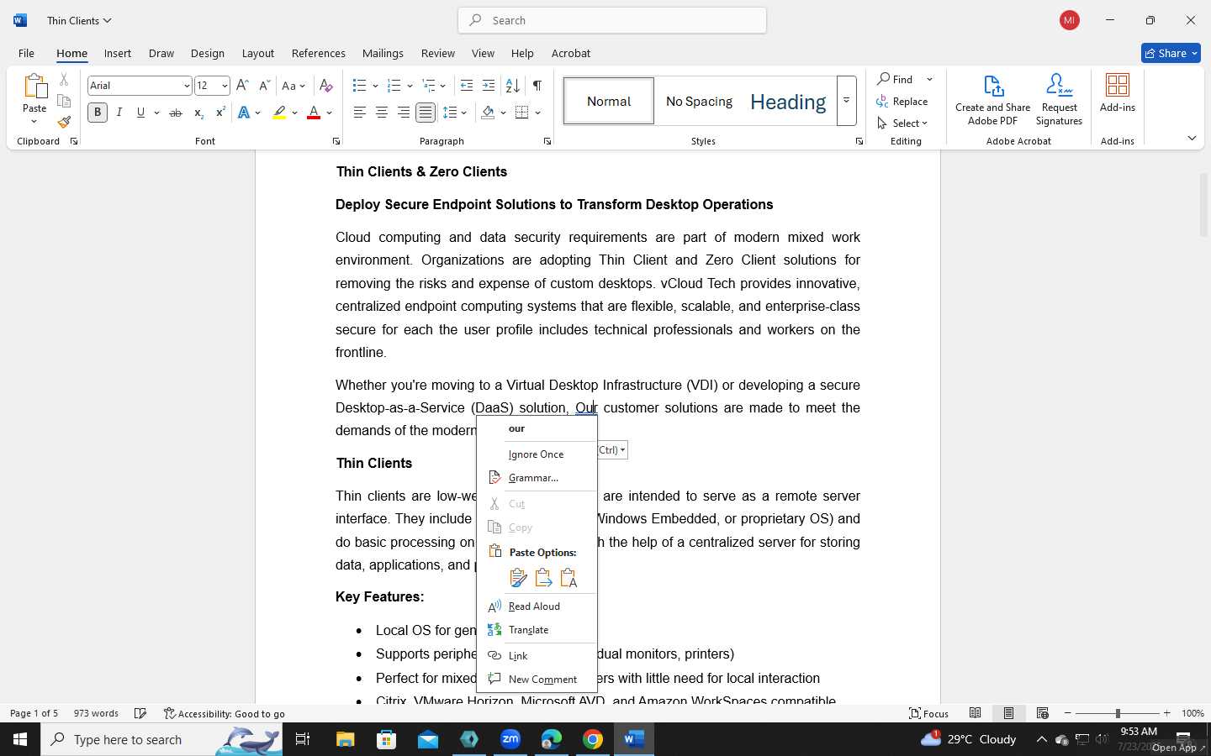This screenshot has height=756, width=1211.
Task: Apply subscript formatting
Action: point(198,113)
